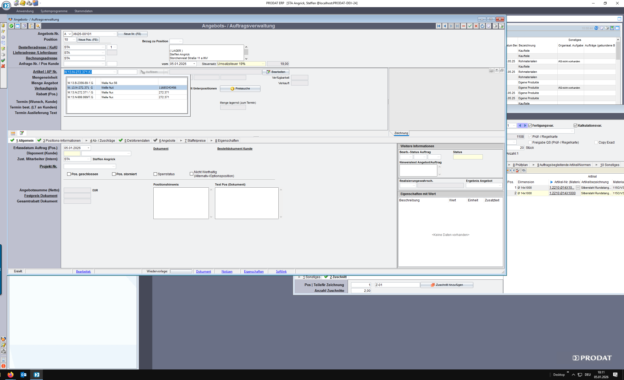Open the vom date dropdown 05.01.2026
Screen dimensions: 624x380
click(194, 64)
